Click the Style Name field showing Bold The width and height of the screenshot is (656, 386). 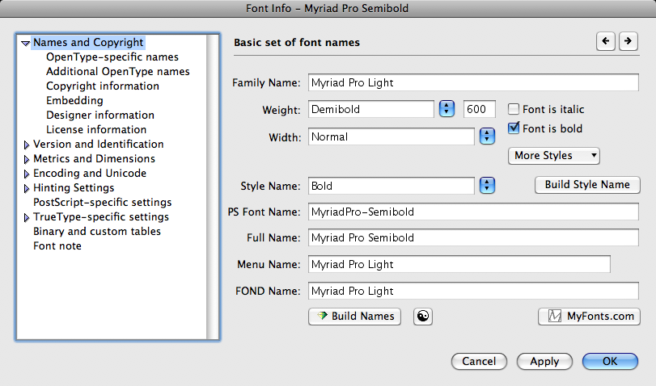pyautogui.click(x=391, y=186)
